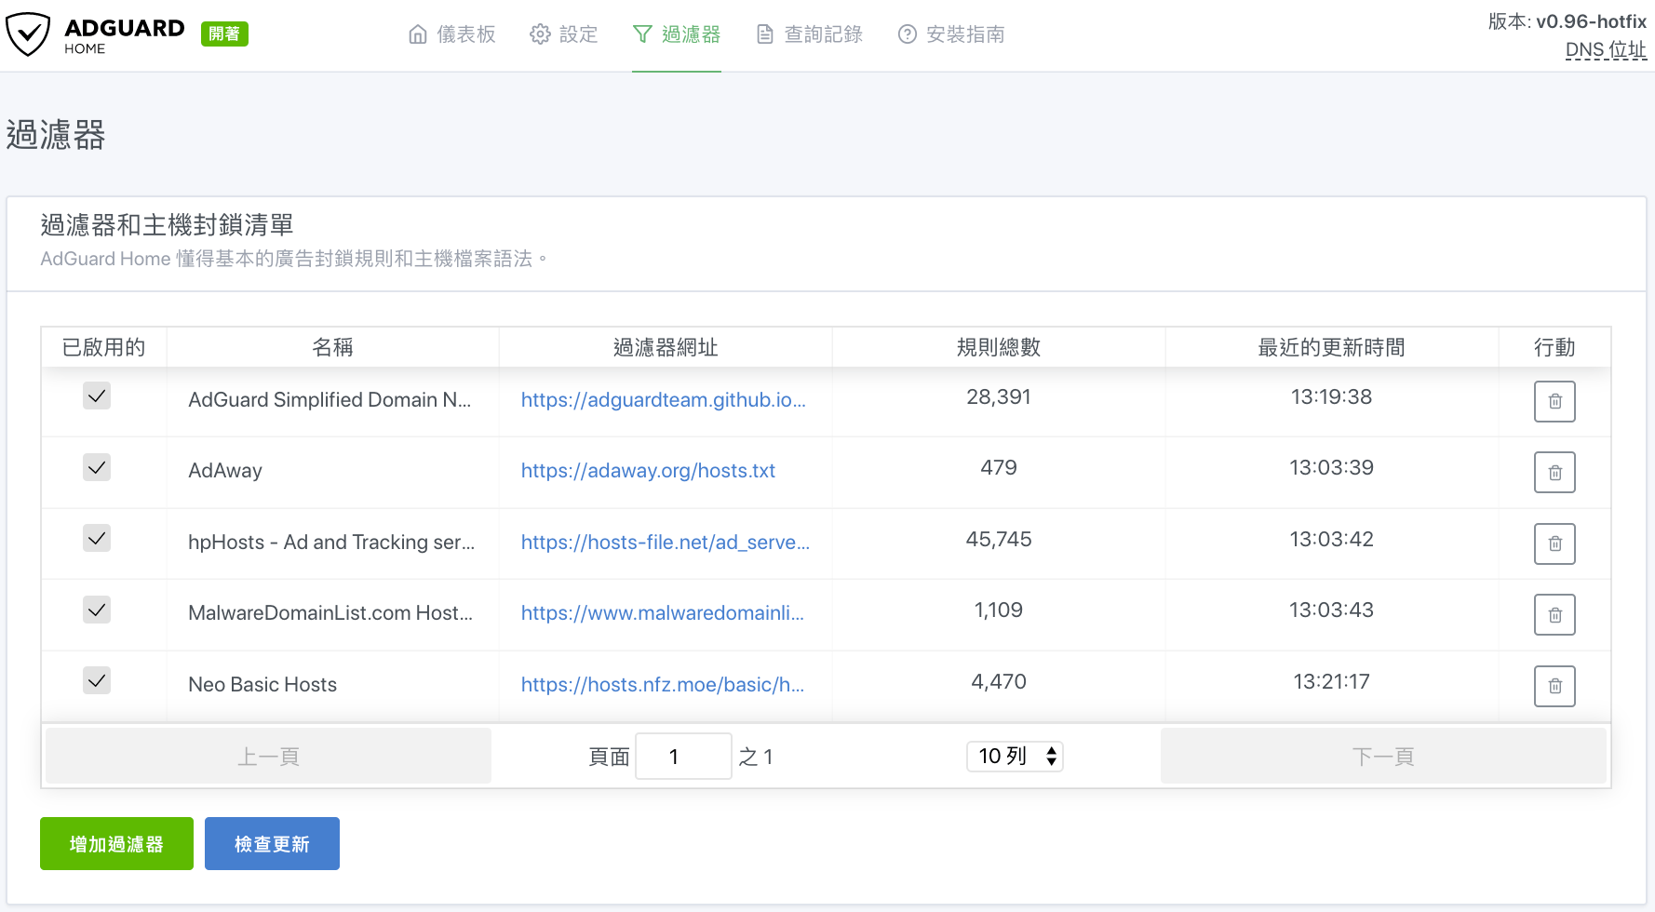Delete the Neo Basic Hosts filter

pyautogui.click(x=1554, y=686)
